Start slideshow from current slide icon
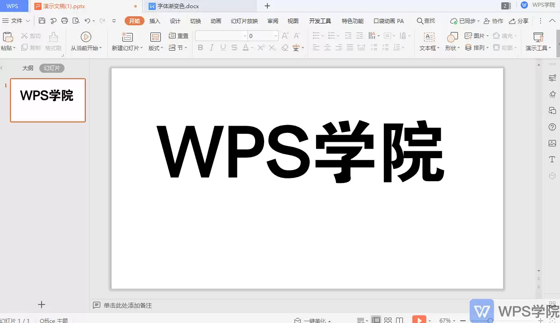 tap(86, 37)
